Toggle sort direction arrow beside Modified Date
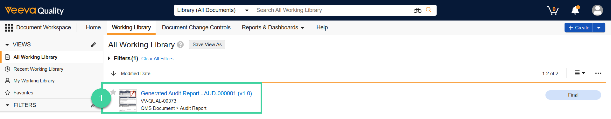This screenshot has width=611, height=119. click(x=113, y=73)
